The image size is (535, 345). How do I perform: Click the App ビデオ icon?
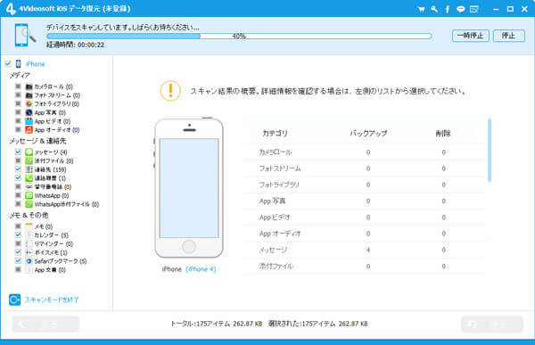[x=29, y=121]
